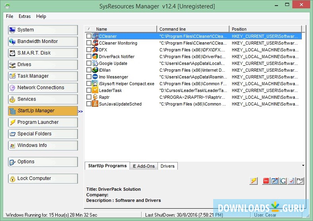Open the System section
Image resolution: width=313 pixels, height=221 pixels.
click(x=43, y=30)
